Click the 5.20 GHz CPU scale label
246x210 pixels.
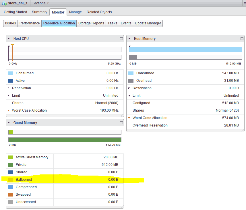[114, 64]
